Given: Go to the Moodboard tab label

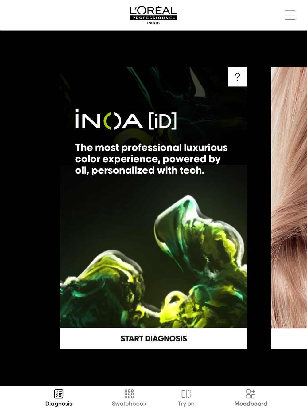Looking at the screenshot, I should pyautogui.click(x=251, y=404).
